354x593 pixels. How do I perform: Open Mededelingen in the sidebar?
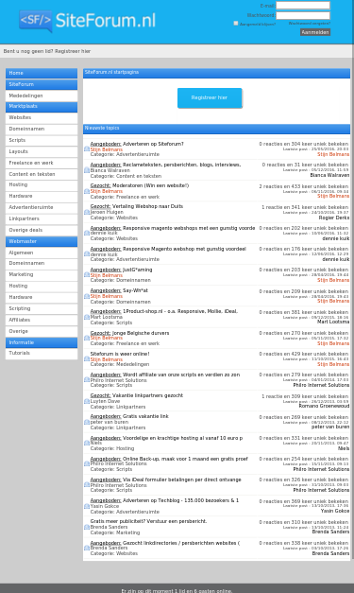click(42, 96)
